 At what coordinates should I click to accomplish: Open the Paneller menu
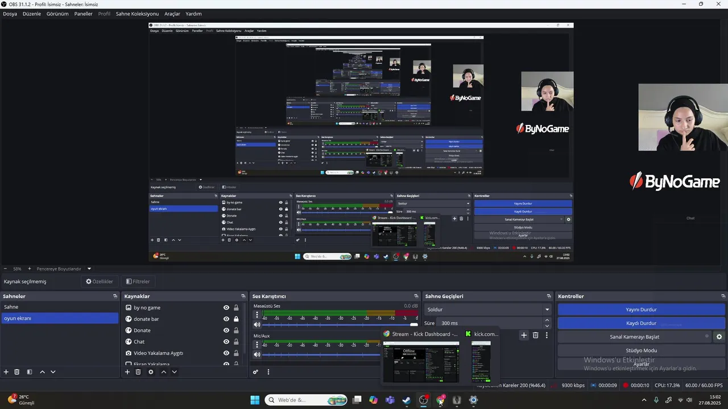83,14
